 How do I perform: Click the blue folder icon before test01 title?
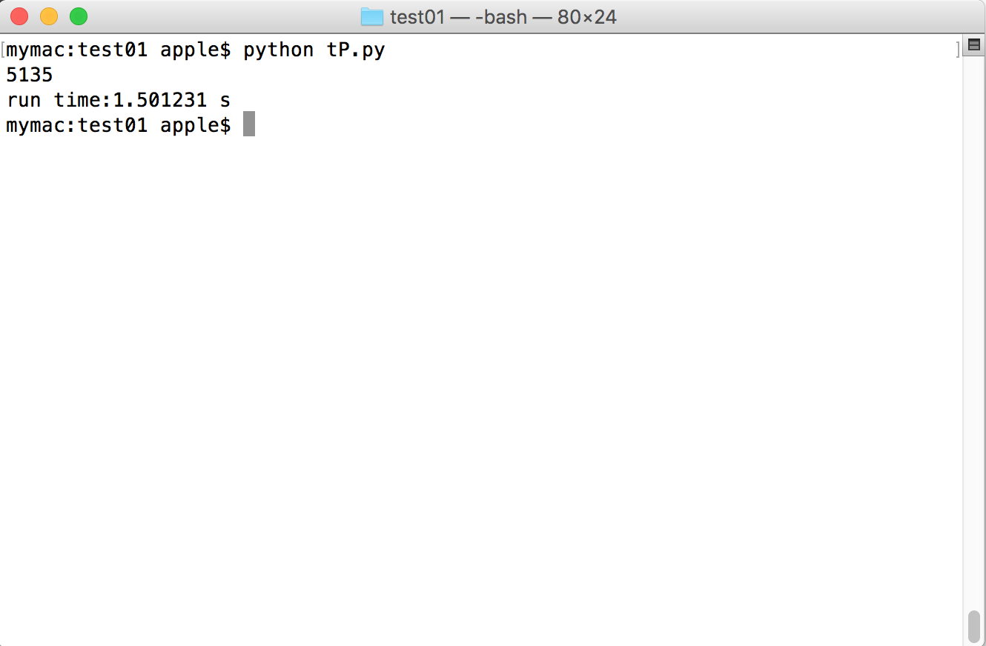[x=371, y=16]
